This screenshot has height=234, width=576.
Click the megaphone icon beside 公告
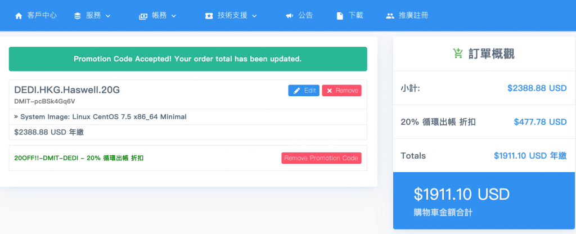coord(290,16)
